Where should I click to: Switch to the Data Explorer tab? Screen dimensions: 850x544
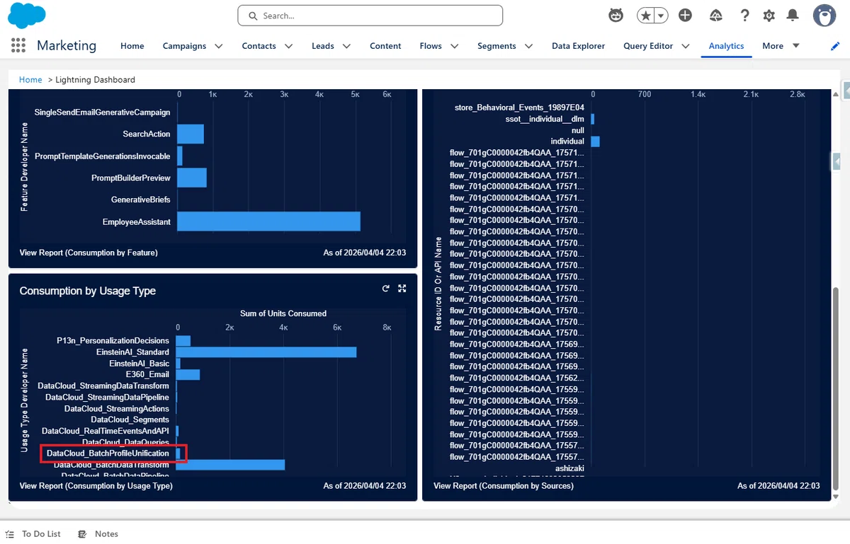click(578, 46)
